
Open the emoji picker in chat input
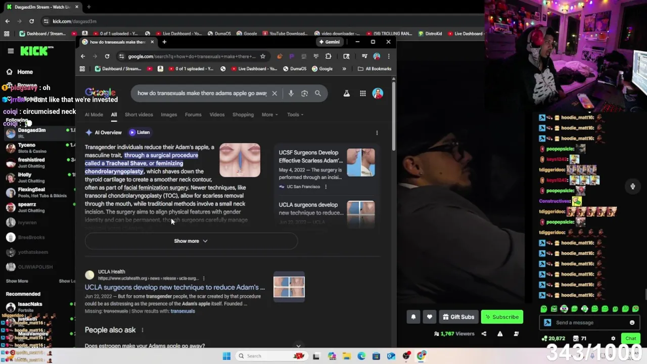(x=632, y=323)
